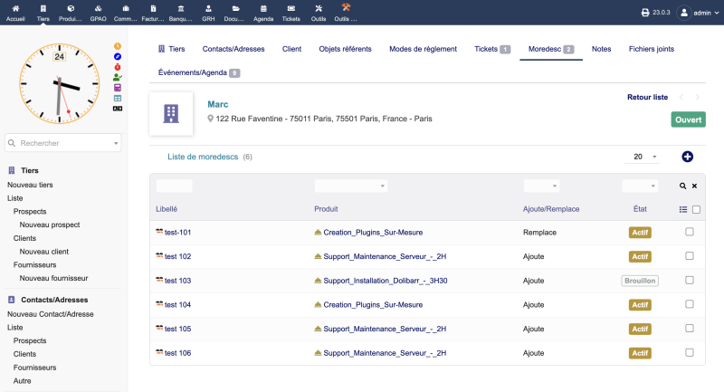
Task: Click the blue compass icon beside the clock
Action: [118, 56]
